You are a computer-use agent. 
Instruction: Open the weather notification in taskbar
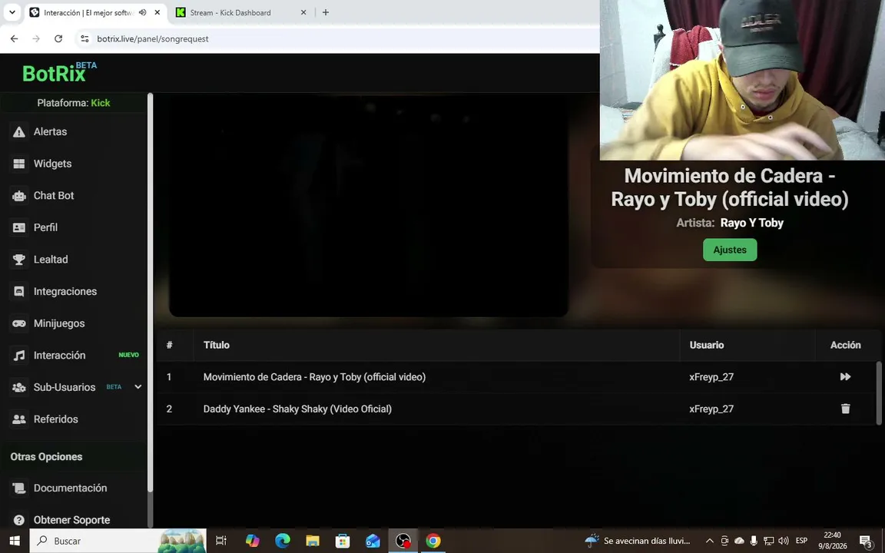pyautogui.click(x=638, y=541)
